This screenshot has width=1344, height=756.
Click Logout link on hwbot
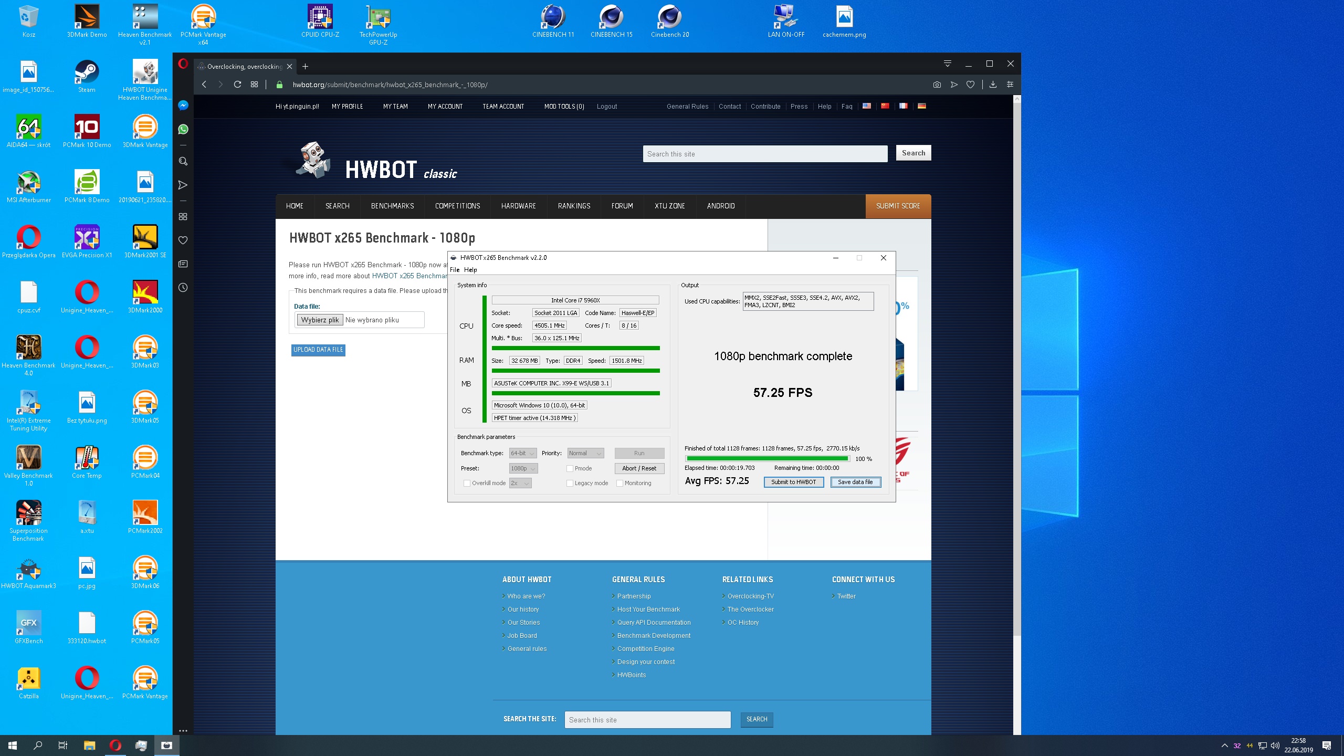pos(607,107)
